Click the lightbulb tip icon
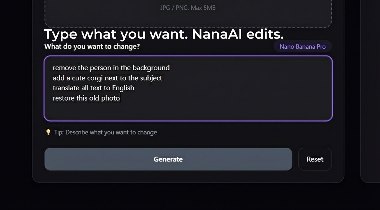This screenshot has height=210, width=380. click(x=49, y=132)
